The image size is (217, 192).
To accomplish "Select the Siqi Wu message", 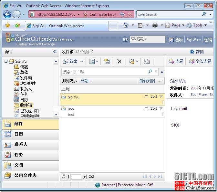I will click(x=112, y=99).
